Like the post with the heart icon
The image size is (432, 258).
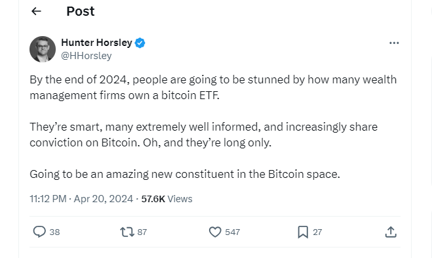tap(215, 232)
